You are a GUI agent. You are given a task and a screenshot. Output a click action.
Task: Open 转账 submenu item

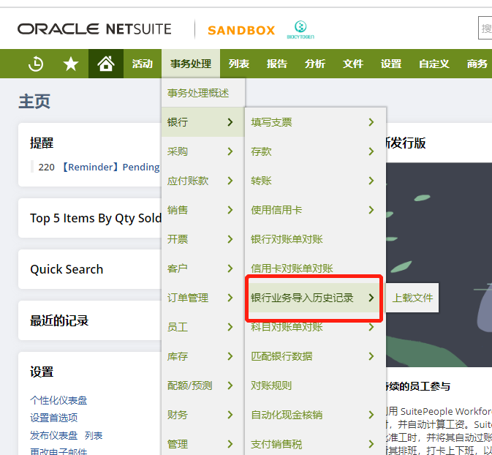click(315, 181)
